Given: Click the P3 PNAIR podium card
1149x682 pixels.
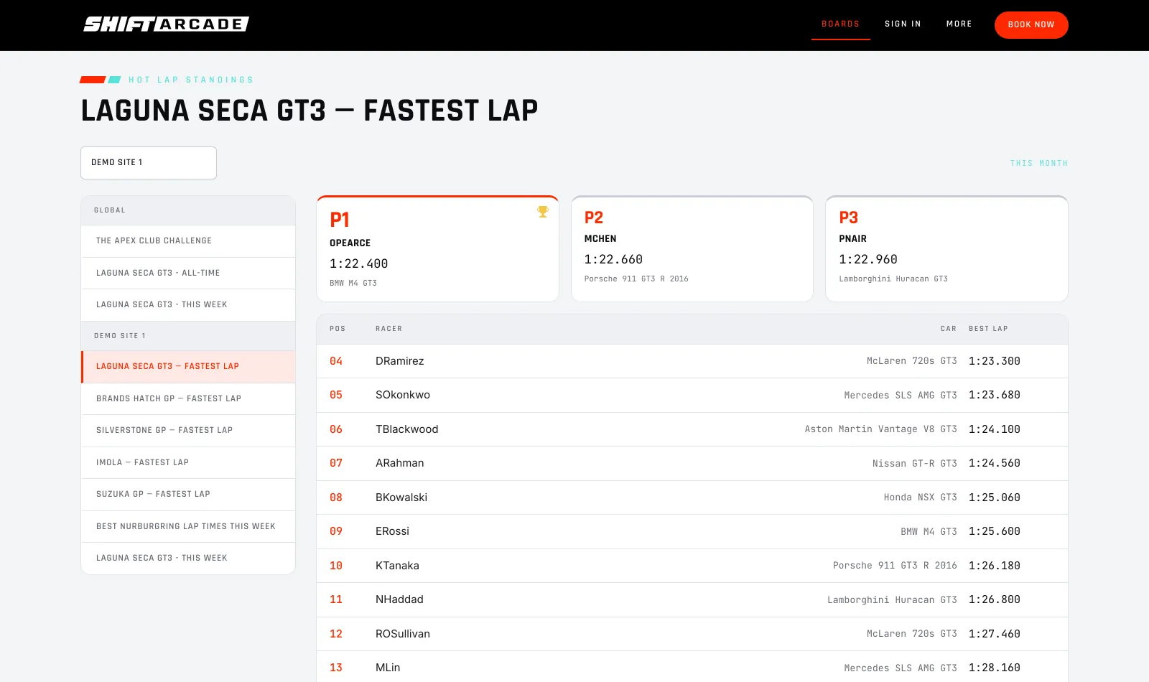Looking at the screenshot, I should [946, 249].
